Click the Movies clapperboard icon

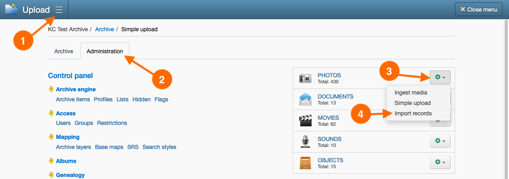click(x=305, y=121)
